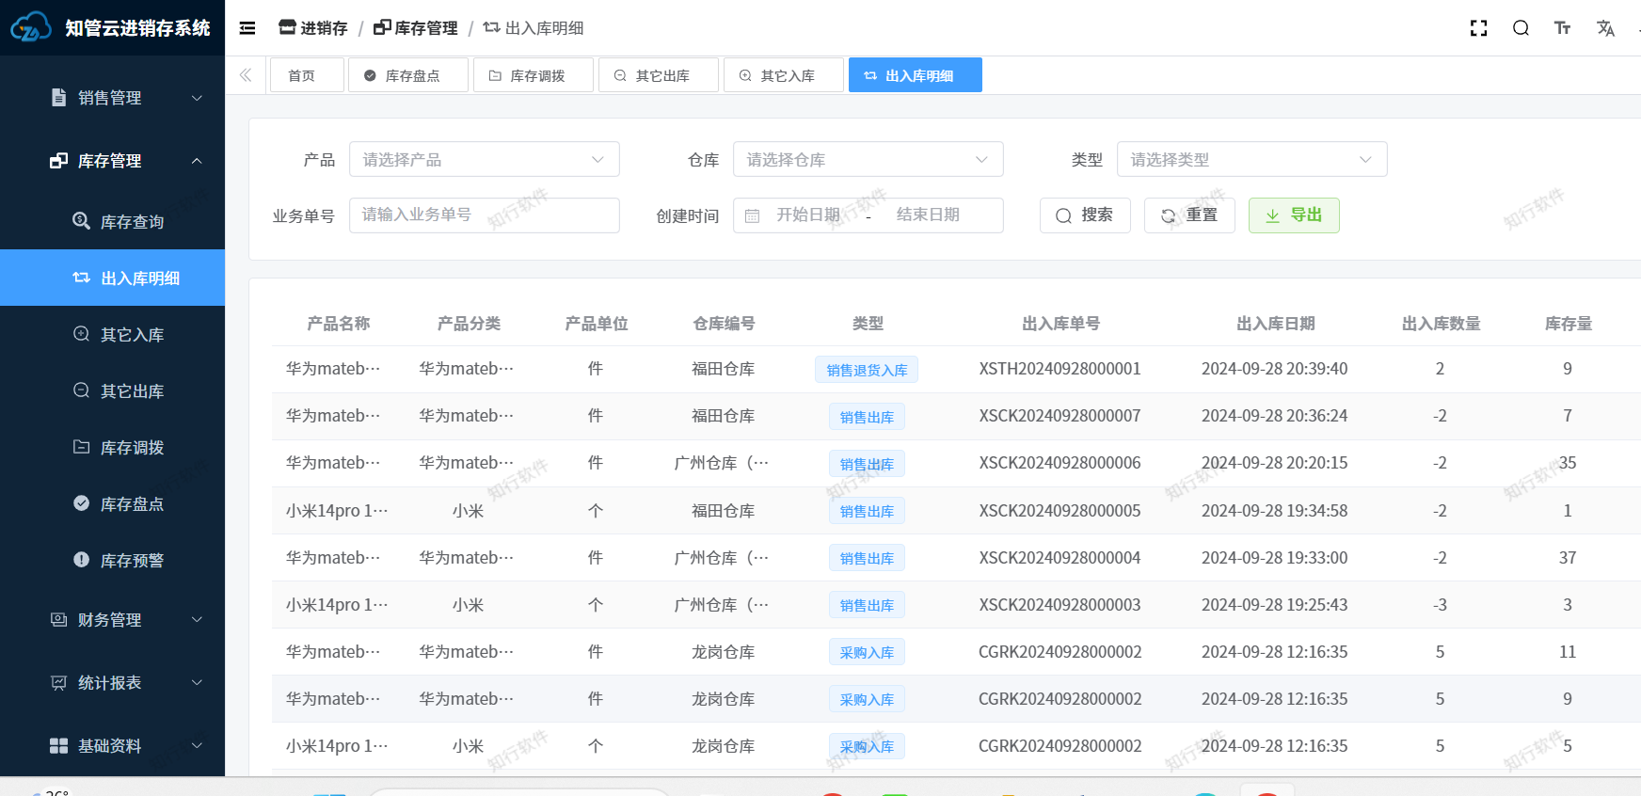Image resolution: width=1641 pixels, height=796 pixels.
Task: Switch to the 其它出库 tab
Action: coord(659,75)
